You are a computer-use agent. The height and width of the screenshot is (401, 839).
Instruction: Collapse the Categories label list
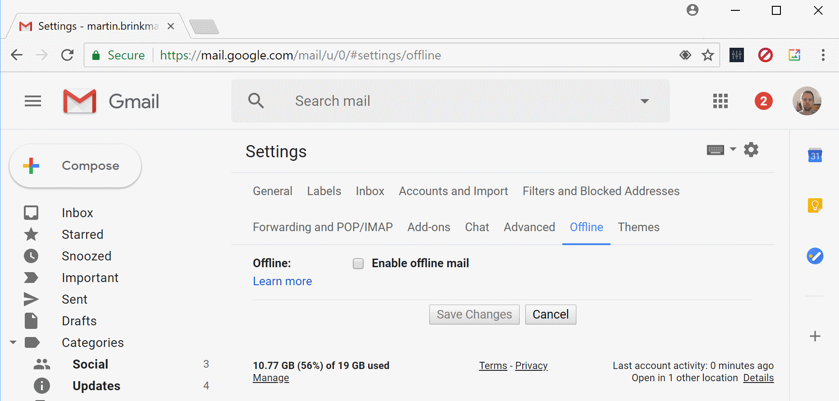tap(13, 342)
